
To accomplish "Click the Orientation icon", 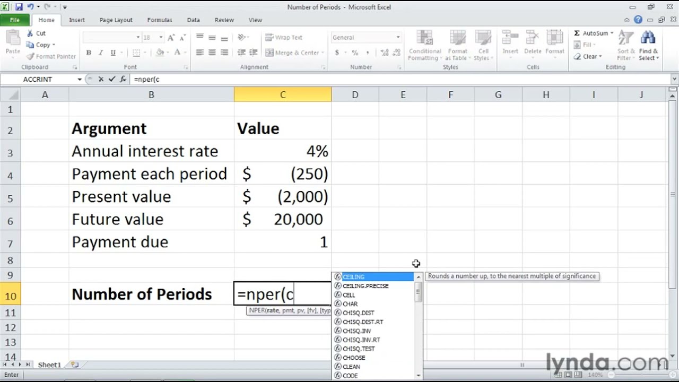I will click(241, 37).
